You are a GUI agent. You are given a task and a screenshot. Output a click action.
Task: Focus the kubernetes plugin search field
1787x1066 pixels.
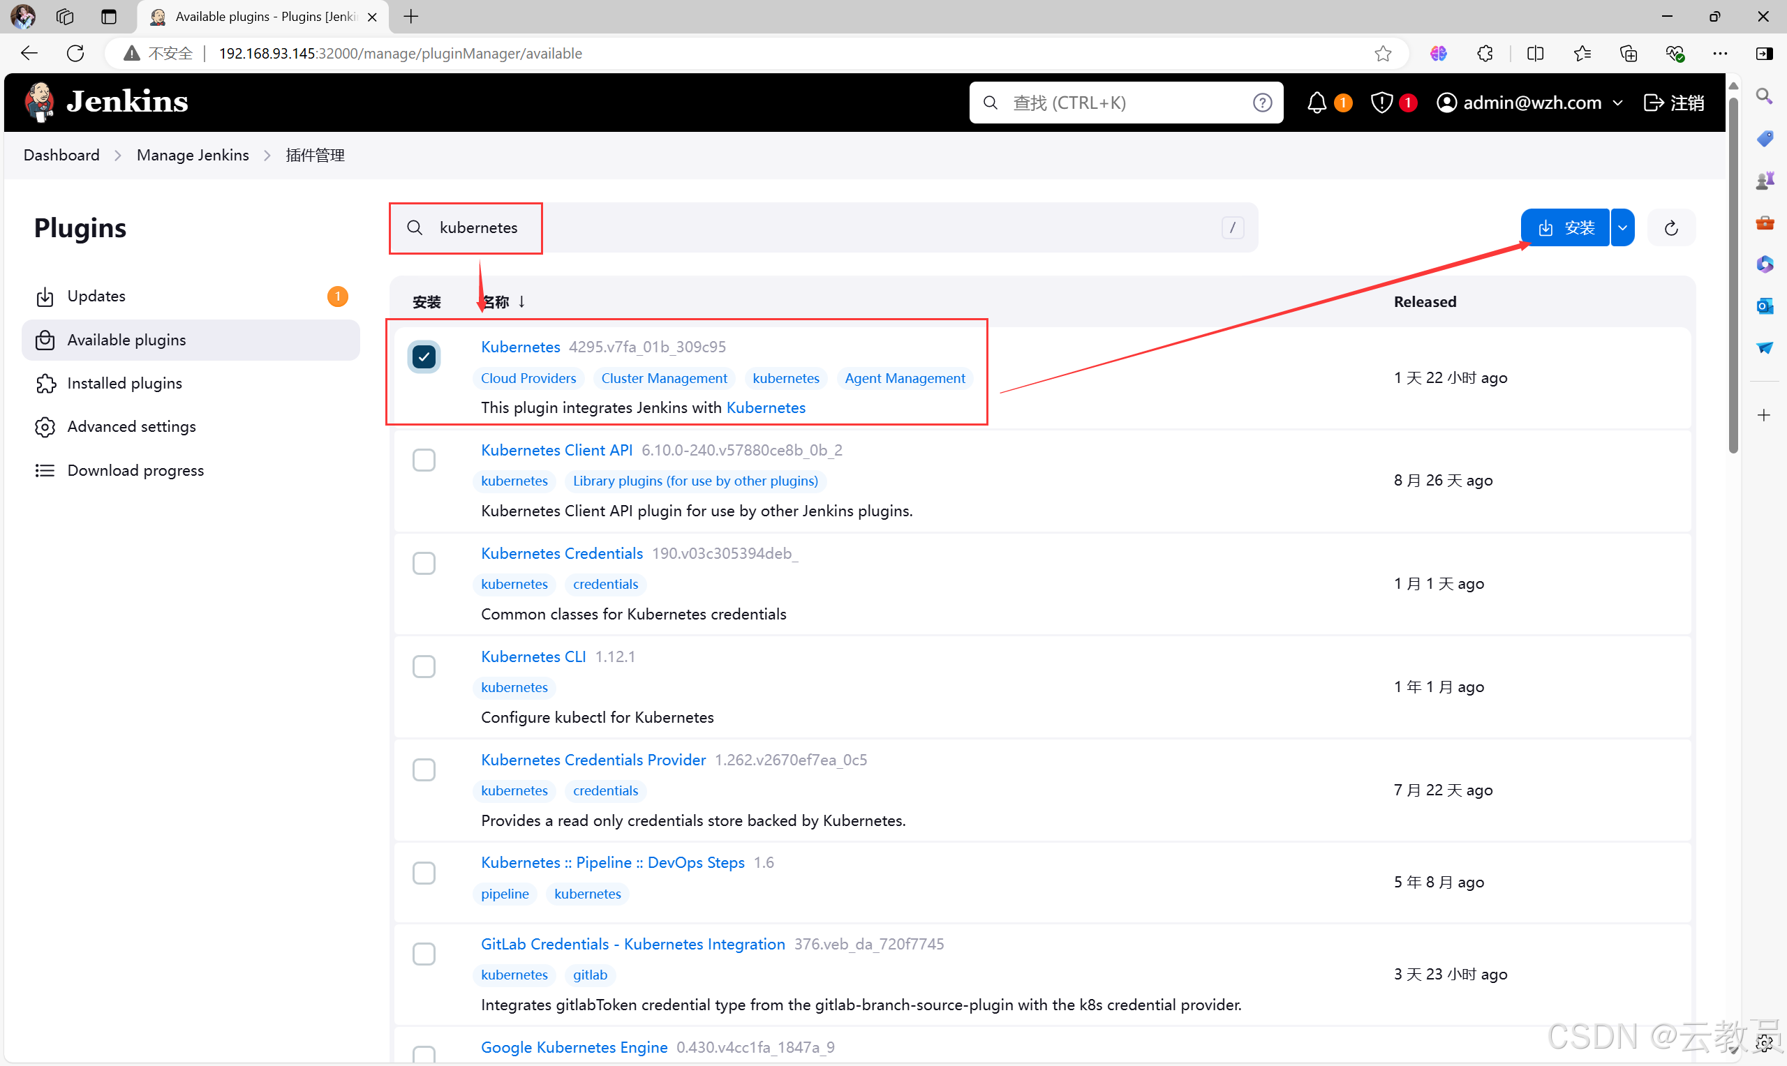(824, 227)
